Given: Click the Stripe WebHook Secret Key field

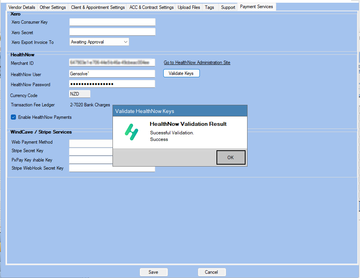Looking at the screenshot, I should 112,169.
